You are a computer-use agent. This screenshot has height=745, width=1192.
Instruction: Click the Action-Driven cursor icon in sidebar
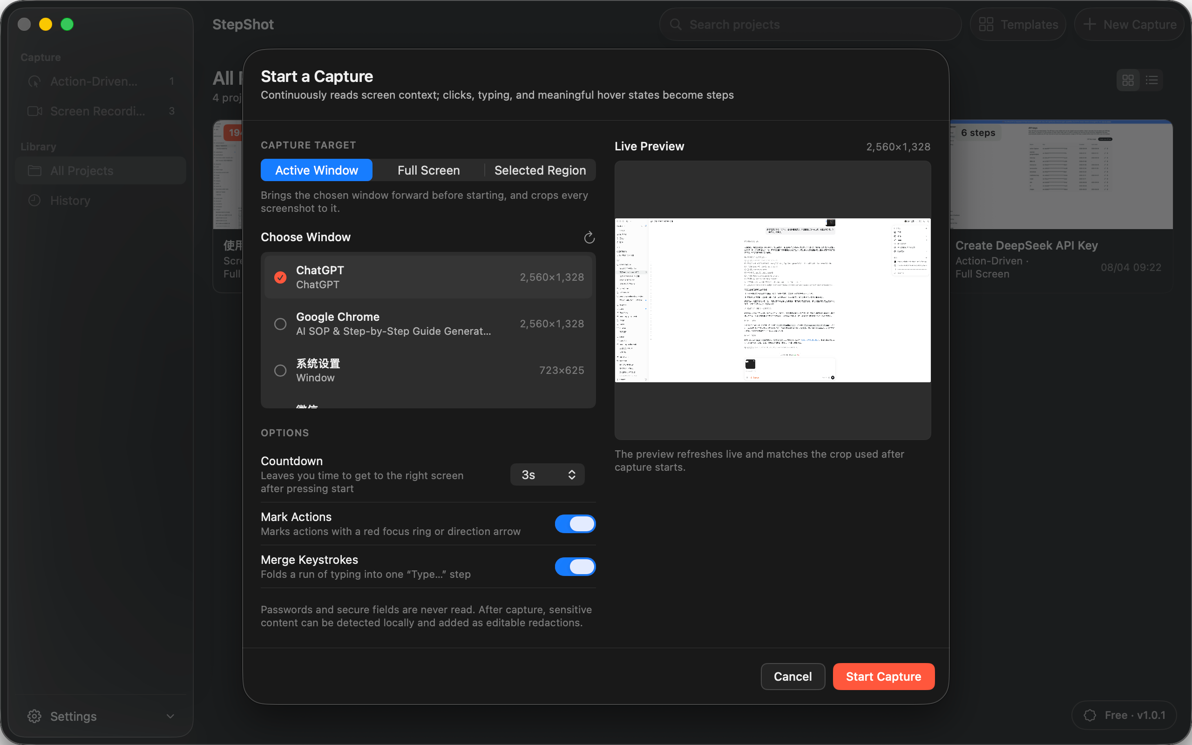coord(34,81)
